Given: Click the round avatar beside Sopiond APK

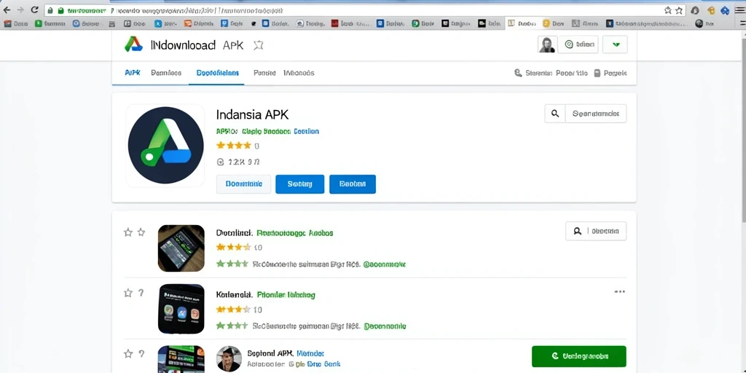Looking at the screenshot, I should pos(229,358).
